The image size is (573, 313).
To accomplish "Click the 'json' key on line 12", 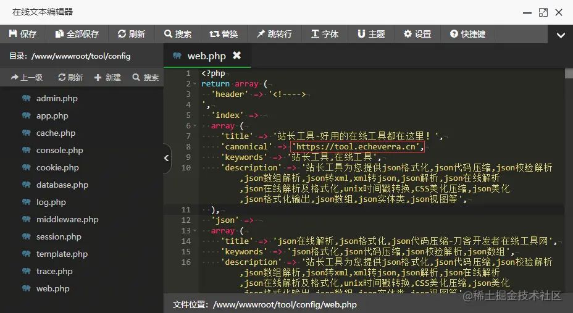I will point(225,220).
